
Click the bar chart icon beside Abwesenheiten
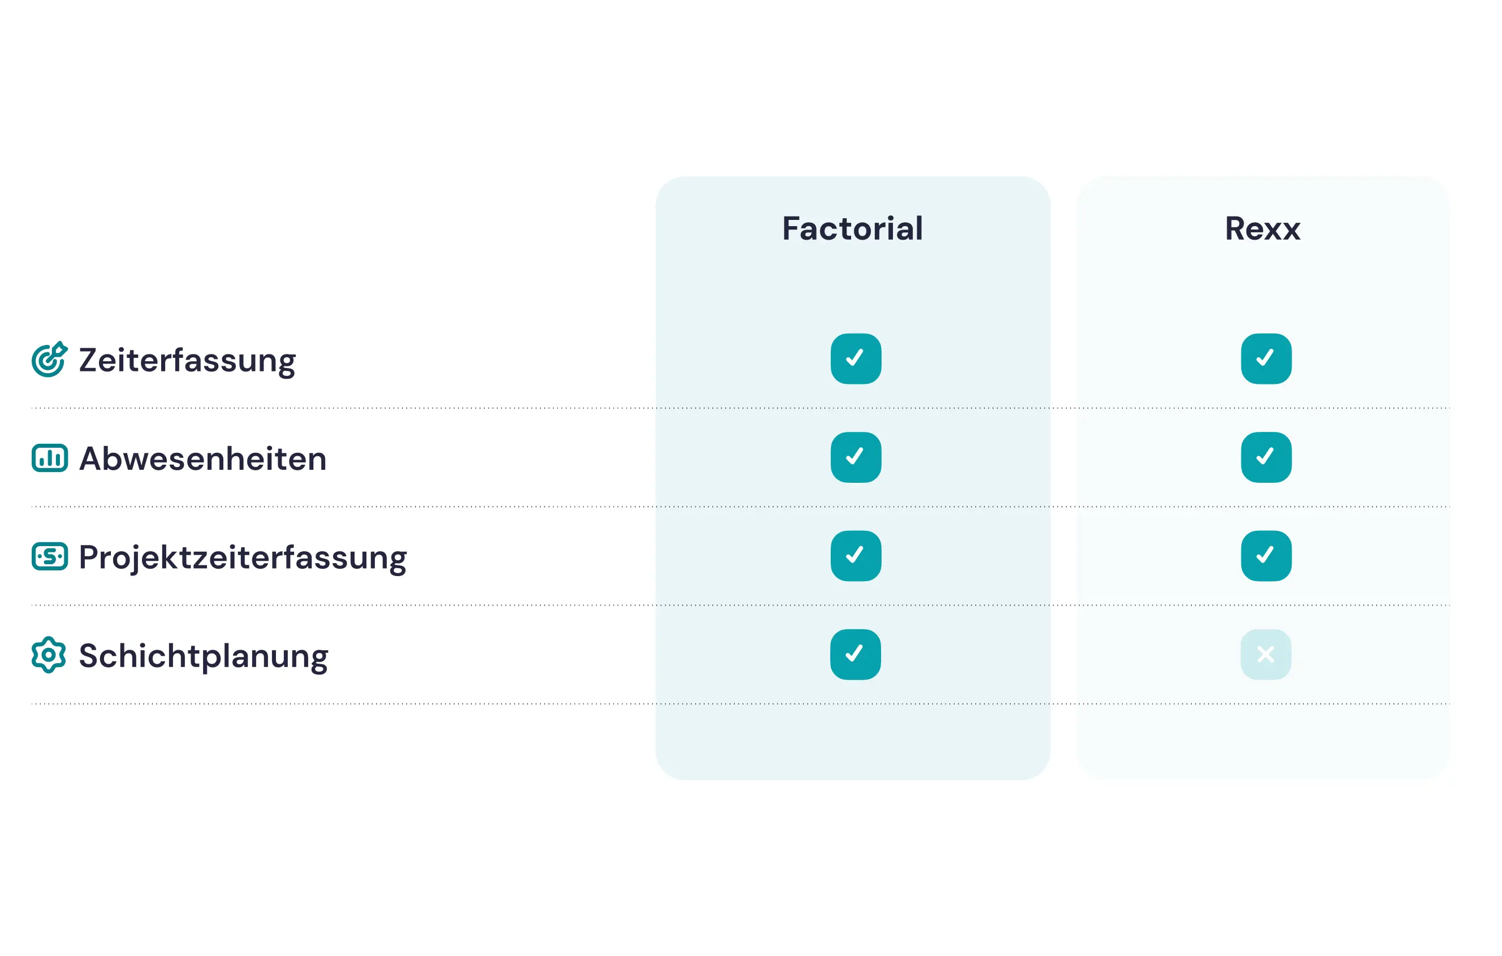pos(50,458)
